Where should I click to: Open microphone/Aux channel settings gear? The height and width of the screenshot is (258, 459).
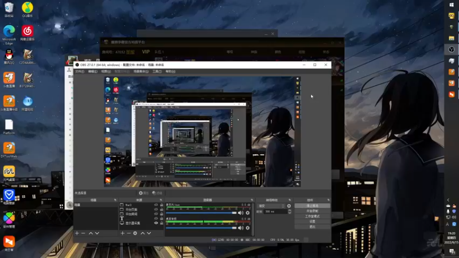click(248, 213)
